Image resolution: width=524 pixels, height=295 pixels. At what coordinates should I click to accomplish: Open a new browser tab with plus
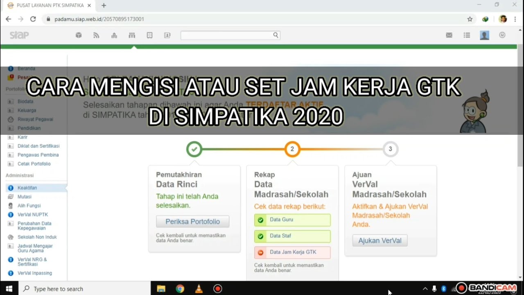click(x=104, y=5)
